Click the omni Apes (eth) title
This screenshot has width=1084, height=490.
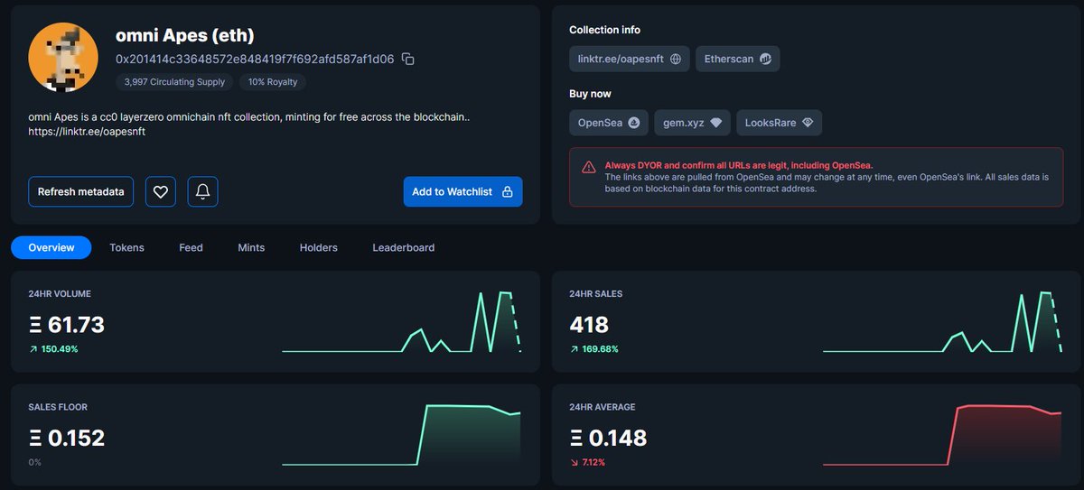tap(184, 36)
